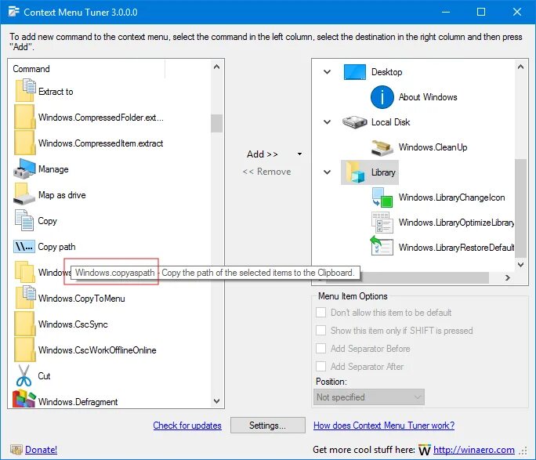Open the Settings... button

pyautogui.click(x=268, y=426)
